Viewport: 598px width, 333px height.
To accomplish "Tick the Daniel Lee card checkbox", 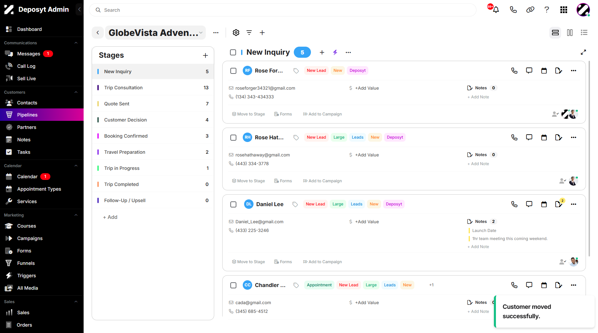I will [233, 204].
